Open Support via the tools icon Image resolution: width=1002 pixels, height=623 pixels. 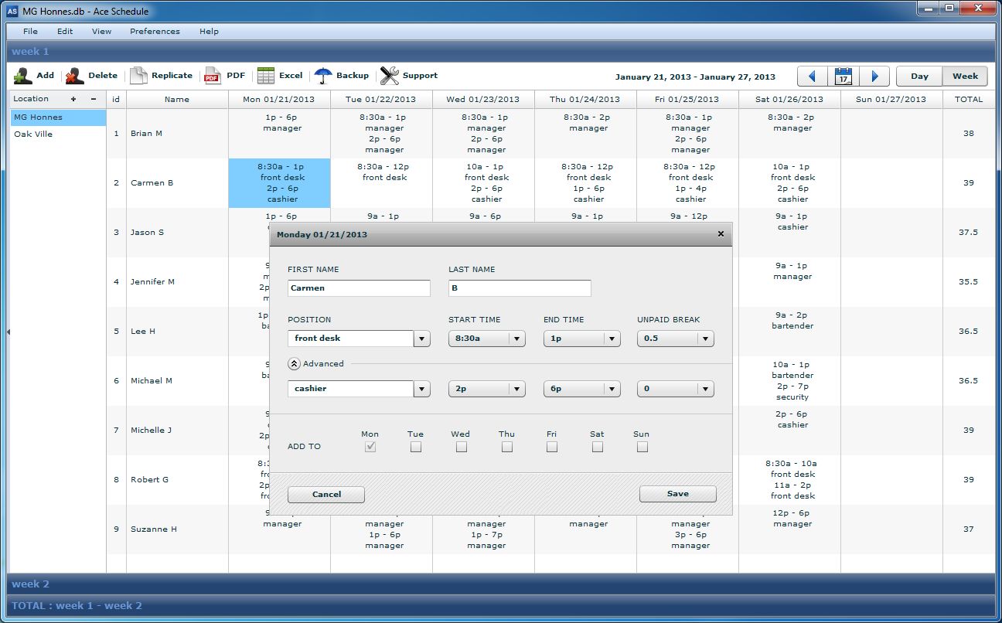point(390,76)
